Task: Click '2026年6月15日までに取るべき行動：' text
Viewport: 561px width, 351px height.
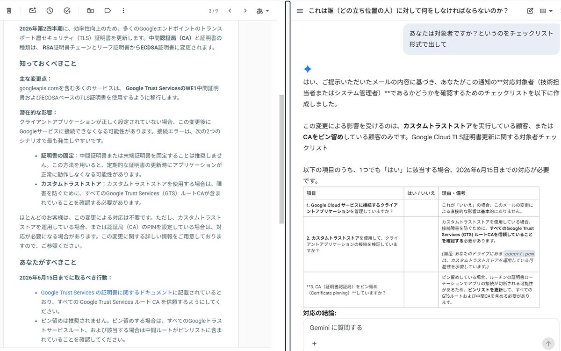Action: [66, 278]
